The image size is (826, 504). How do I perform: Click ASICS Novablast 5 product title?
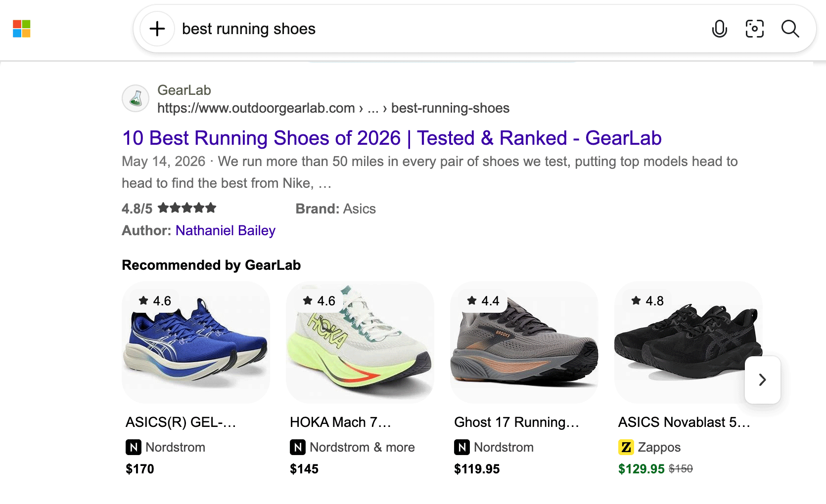[x=684, y=422]
